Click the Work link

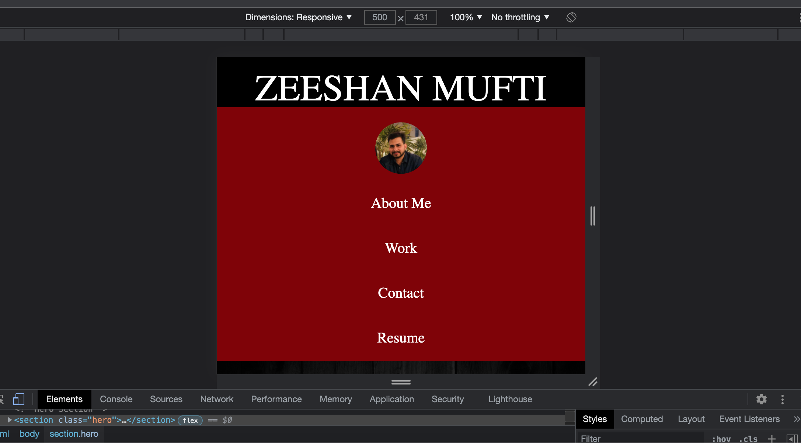401,248
